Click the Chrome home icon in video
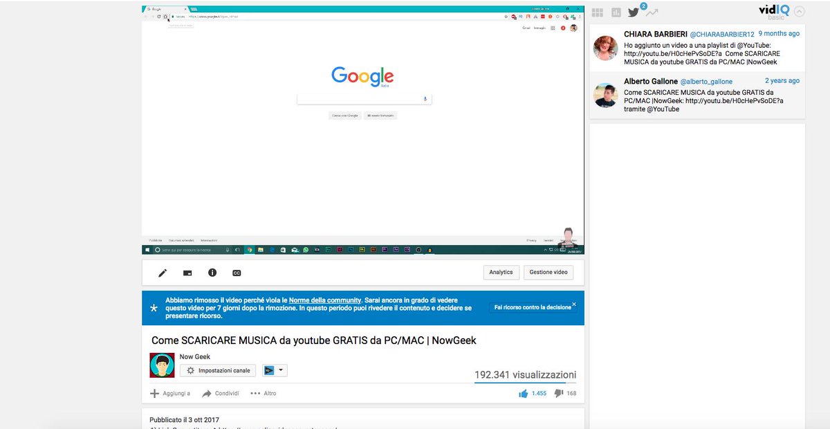This screenshot has height=429, width=830. coord(165,16)
